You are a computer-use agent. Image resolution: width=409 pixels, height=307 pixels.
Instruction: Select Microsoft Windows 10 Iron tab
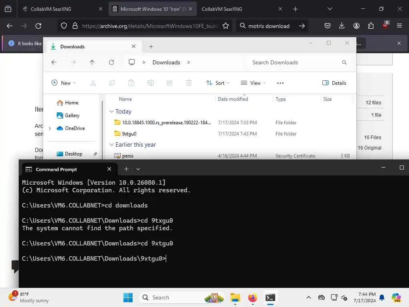tap(153, 9)
